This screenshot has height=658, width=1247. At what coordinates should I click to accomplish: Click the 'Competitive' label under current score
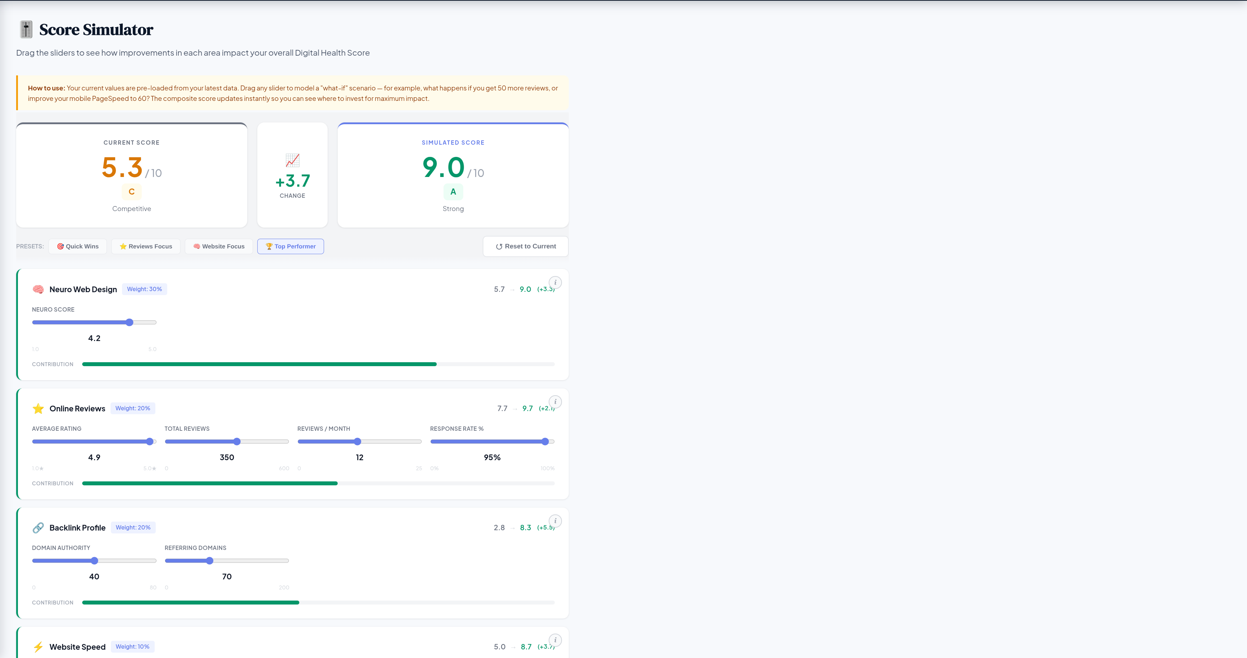132,209
